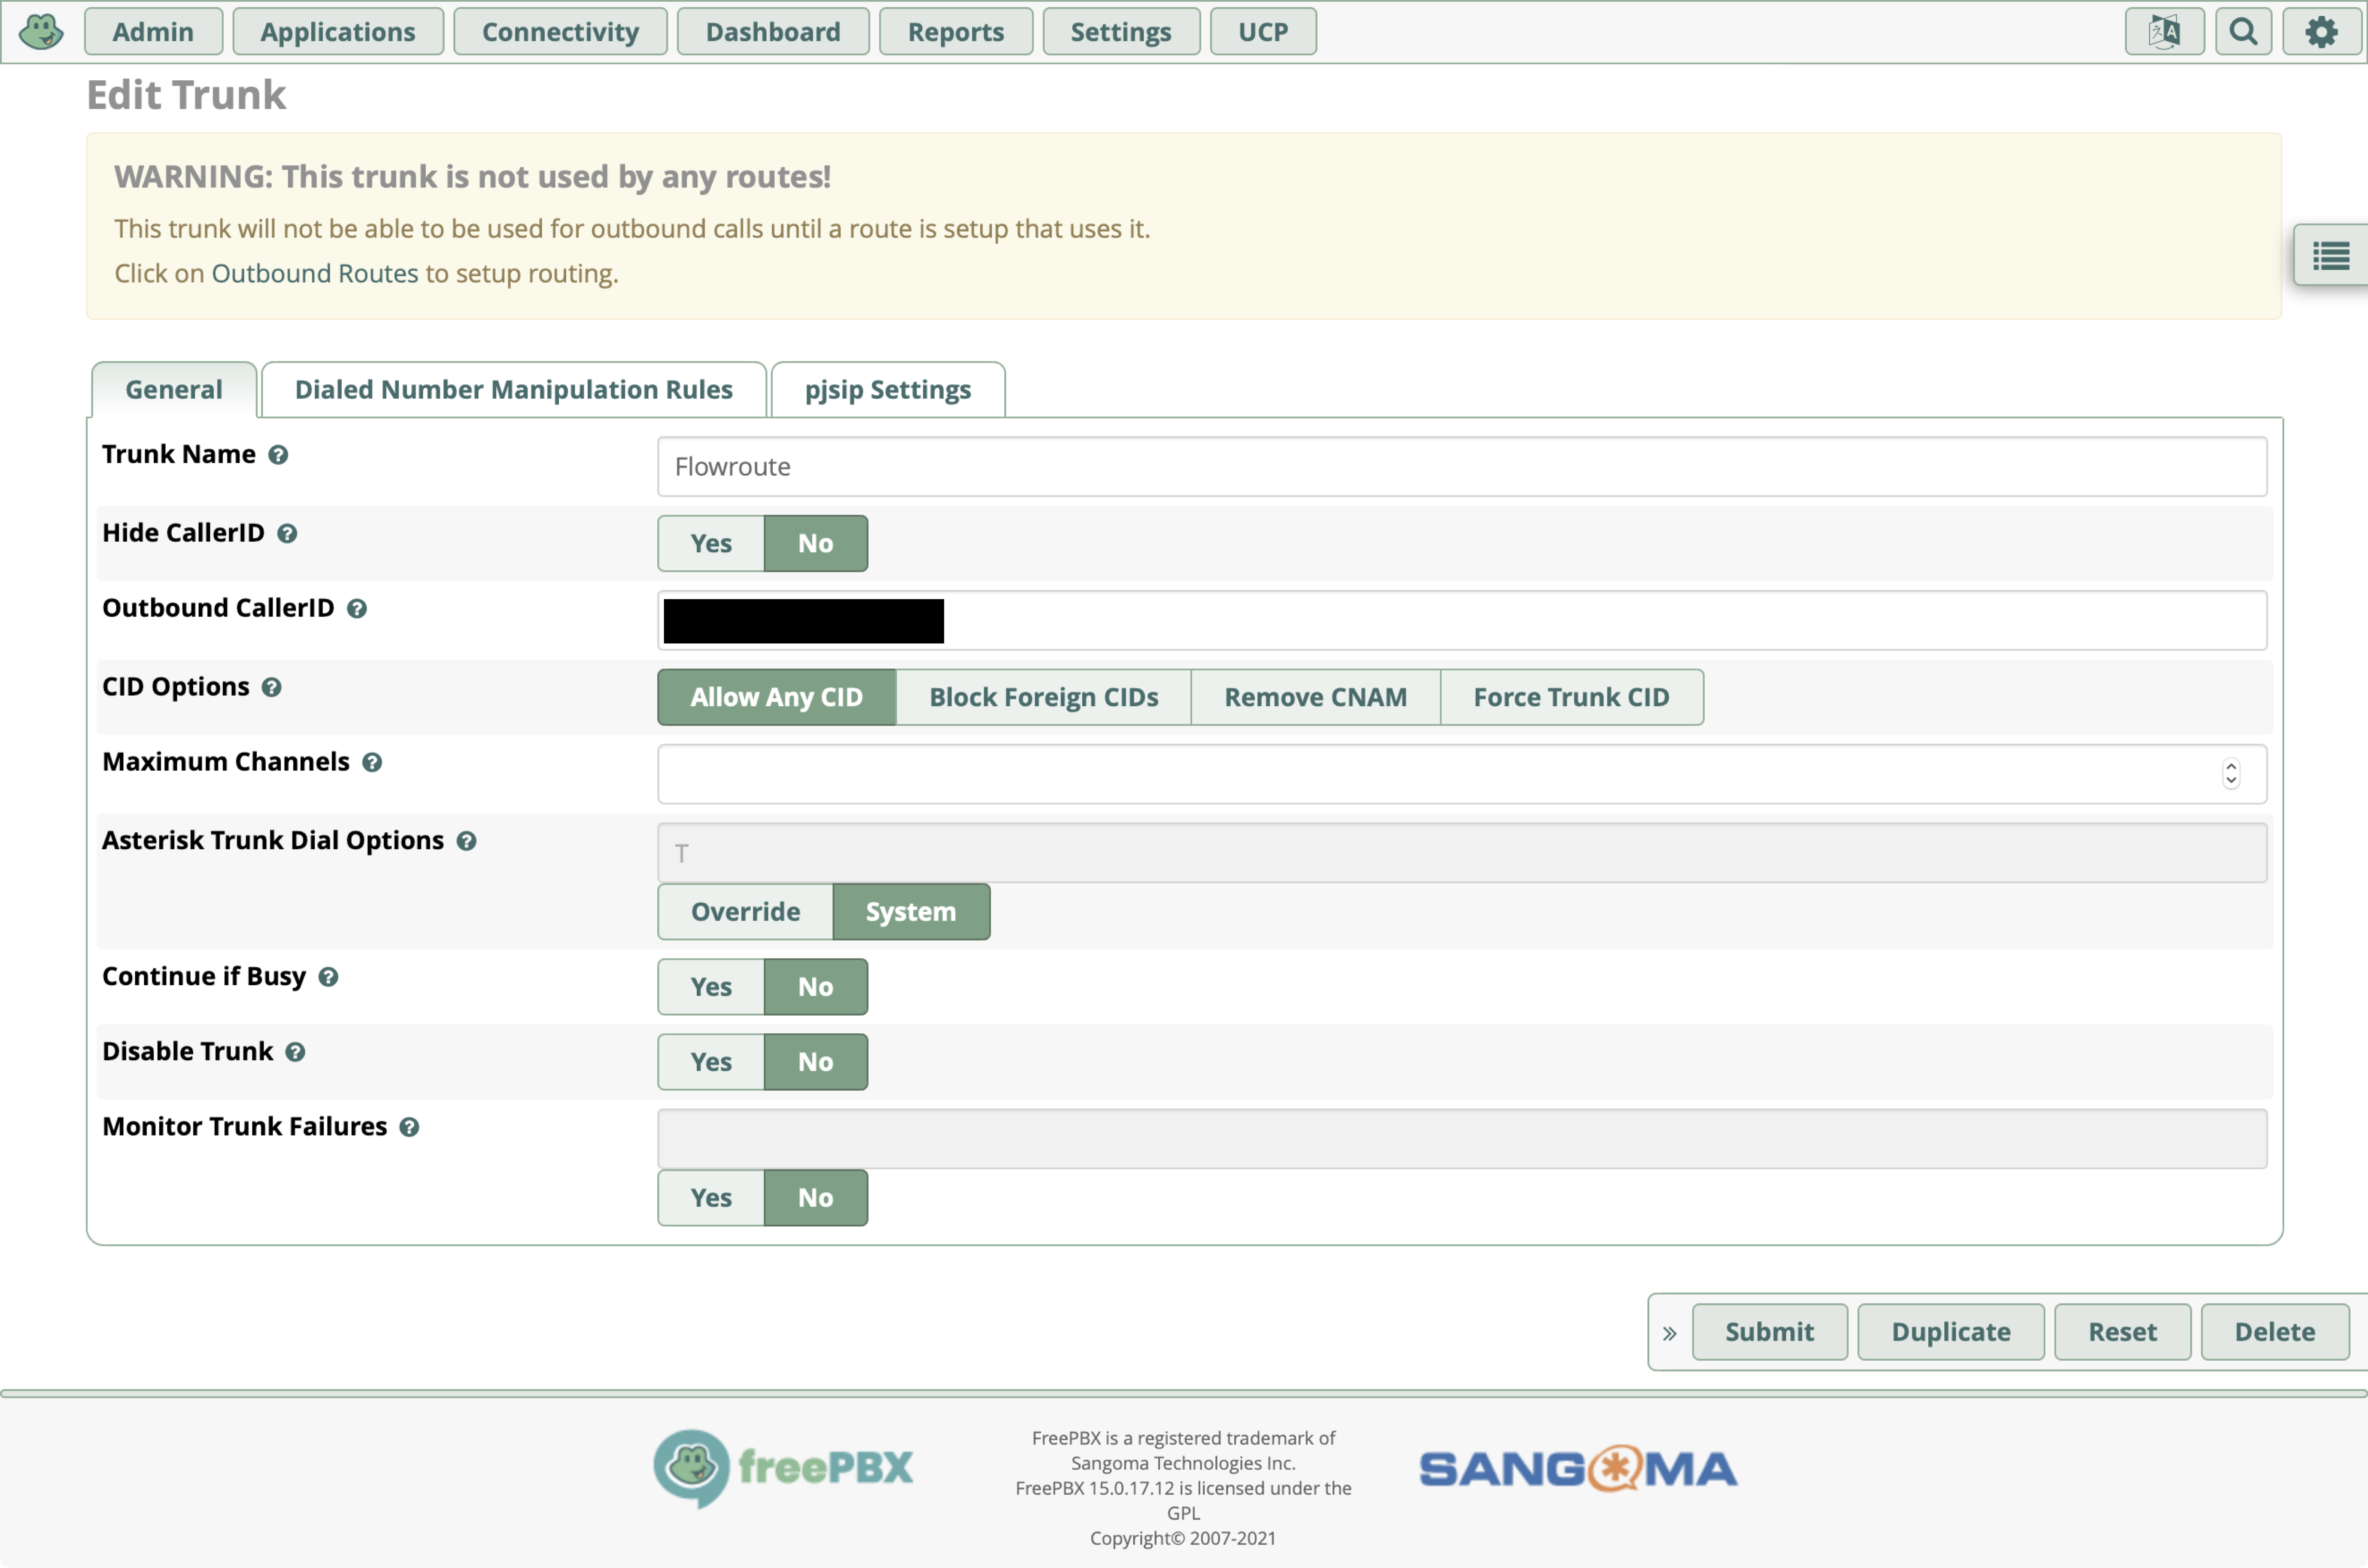Set Monitor Trunk Failures to Yes
Image resolution: width=2368 pixels, height=1568 pixels.
tap(711, 1198)
